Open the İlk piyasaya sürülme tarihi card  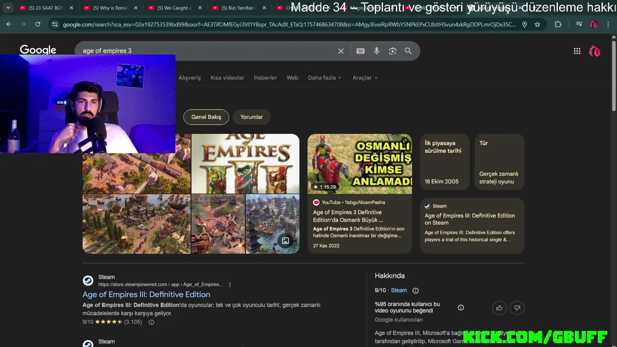pos(444,162)
